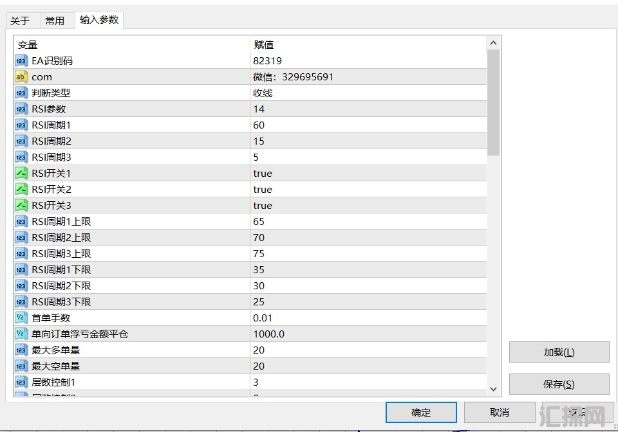Screen dimensions: 618x432
Task: Click the boolean icon beside RSI开关2
Action: click(x=21, y=190)
